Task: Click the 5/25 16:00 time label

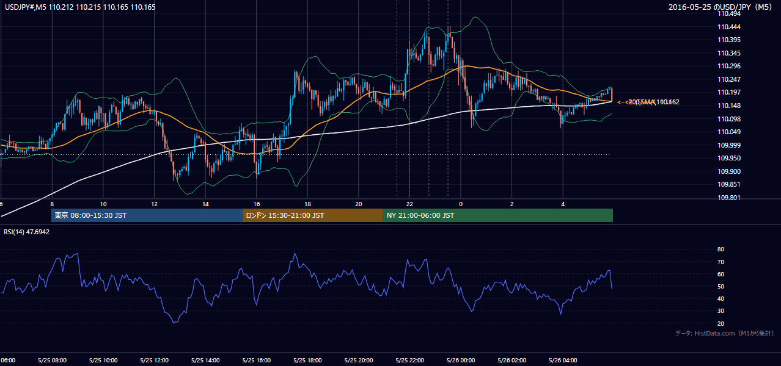Action: pos(257,361)
